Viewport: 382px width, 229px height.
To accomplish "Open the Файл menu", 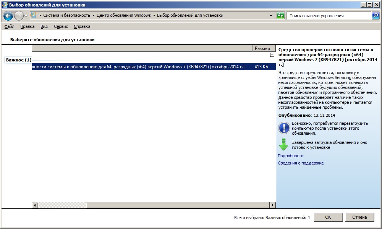I will tap(9, 26).
